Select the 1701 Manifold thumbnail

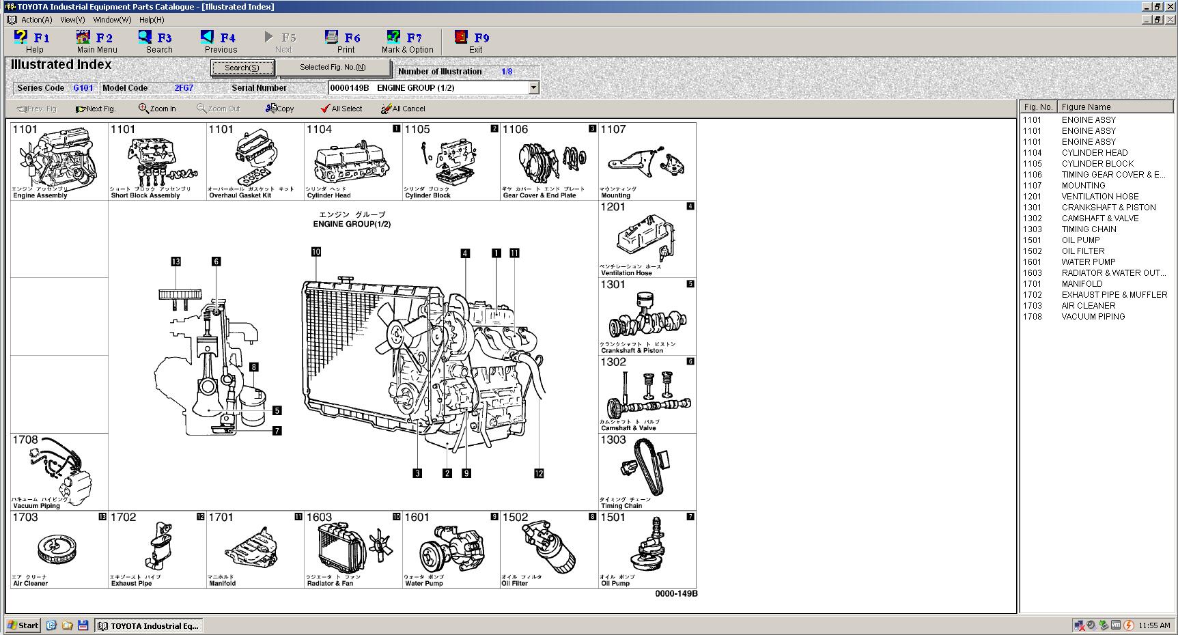[x=255, y=550]
